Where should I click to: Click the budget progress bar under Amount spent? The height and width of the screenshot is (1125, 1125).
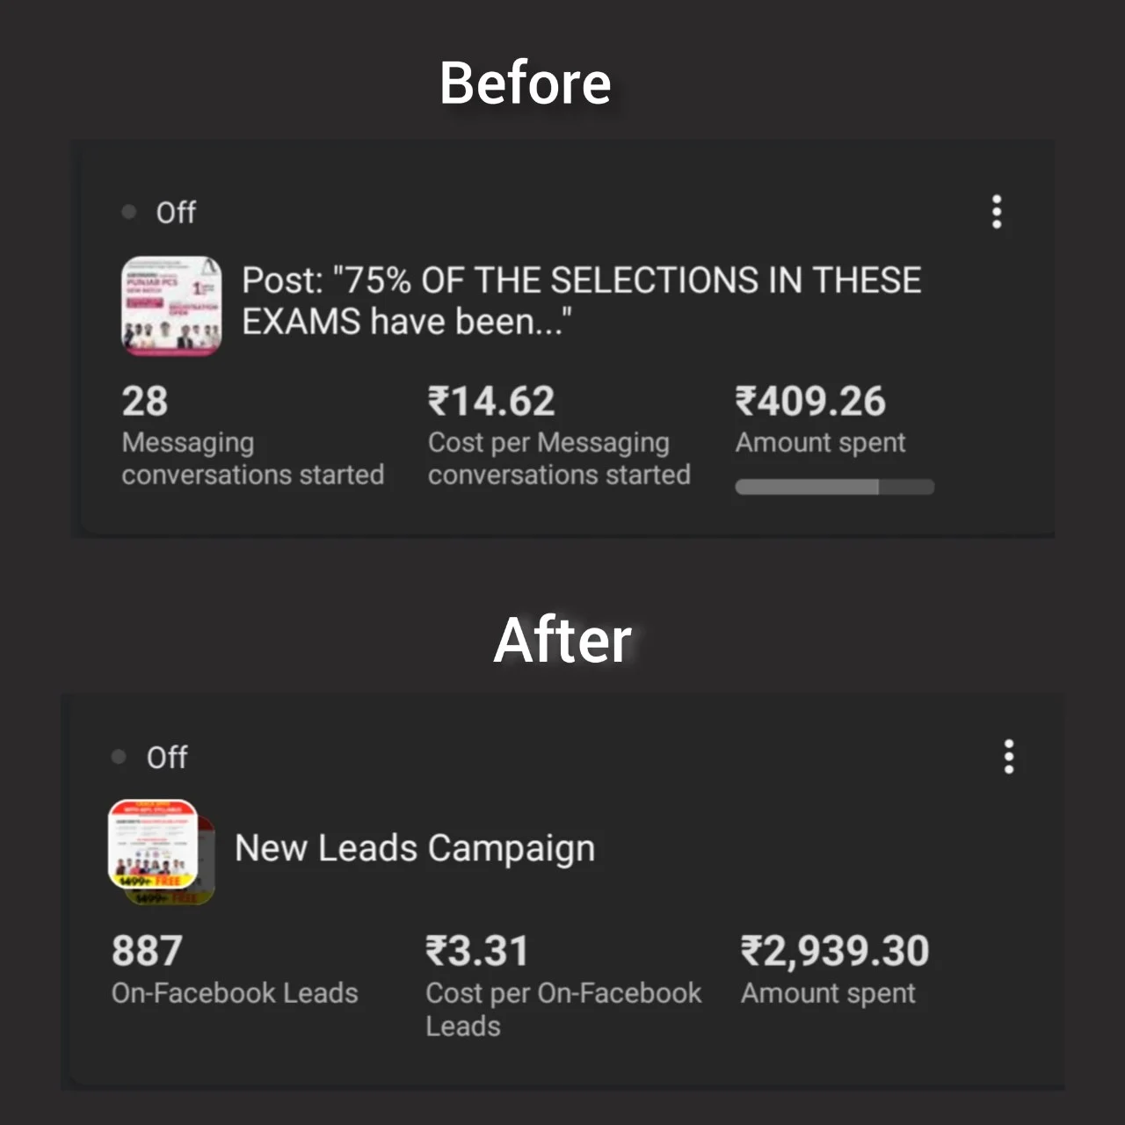834,486
